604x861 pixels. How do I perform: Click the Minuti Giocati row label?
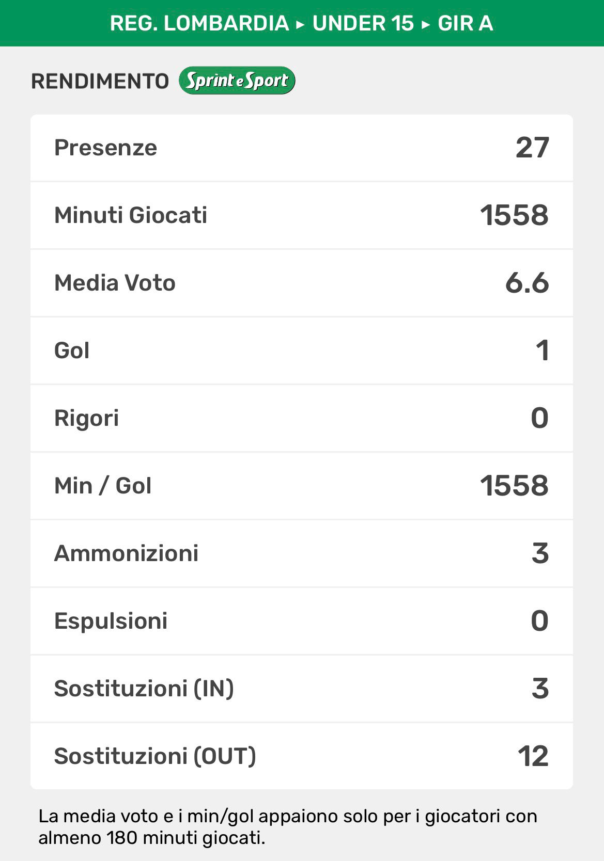coord(130,215)
